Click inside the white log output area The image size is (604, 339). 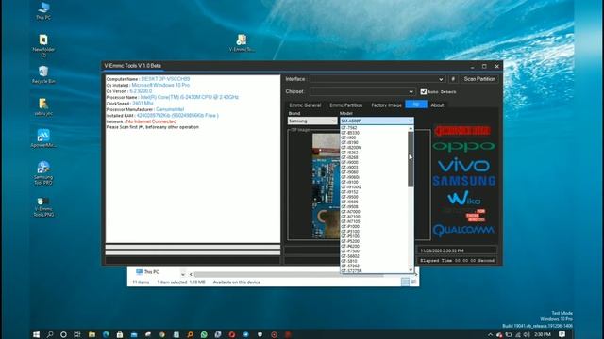(x=193, y=159)
